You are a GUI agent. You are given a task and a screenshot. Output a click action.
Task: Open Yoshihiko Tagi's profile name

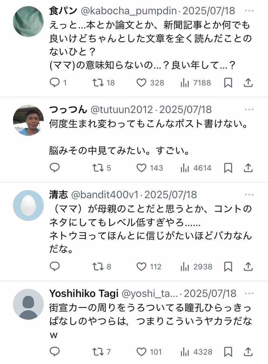coord(84,293)
